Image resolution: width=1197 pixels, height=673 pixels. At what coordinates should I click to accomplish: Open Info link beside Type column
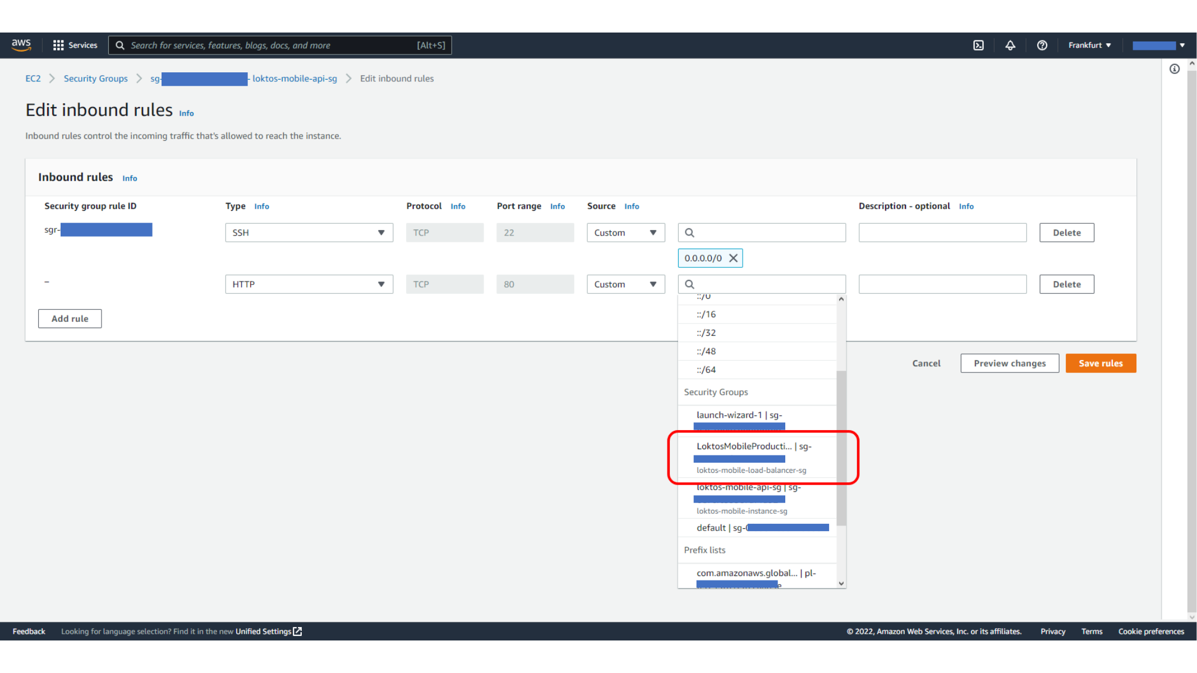click(261, 206)
